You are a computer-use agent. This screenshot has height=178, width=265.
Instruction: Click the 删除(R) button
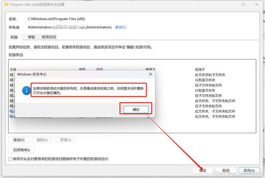42,140
